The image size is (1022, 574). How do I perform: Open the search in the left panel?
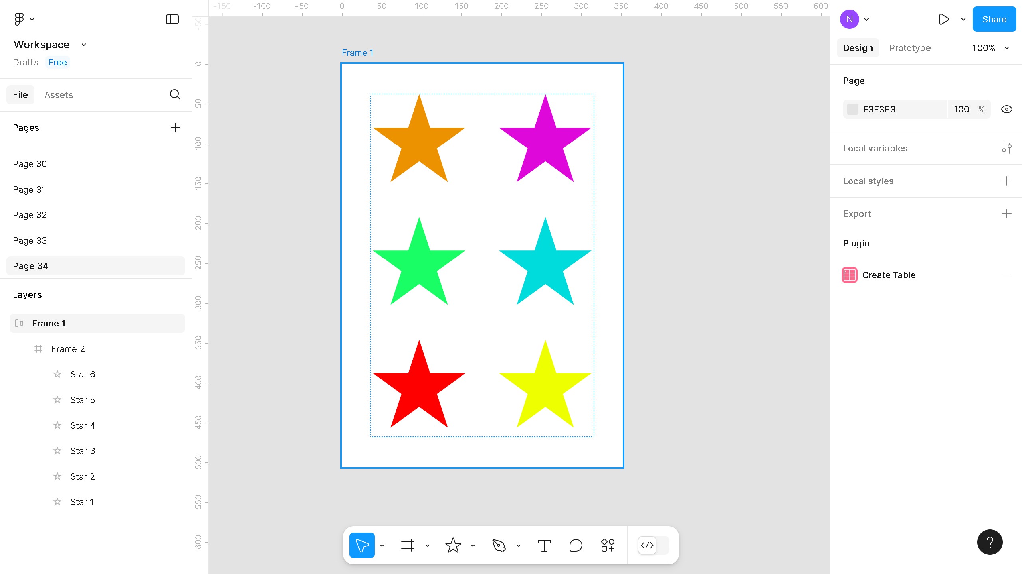175,94
